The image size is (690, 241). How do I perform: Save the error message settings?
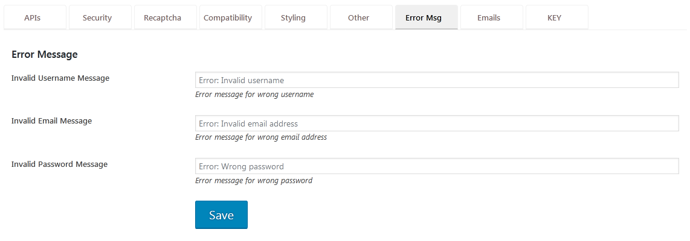[x=221, y=214]
